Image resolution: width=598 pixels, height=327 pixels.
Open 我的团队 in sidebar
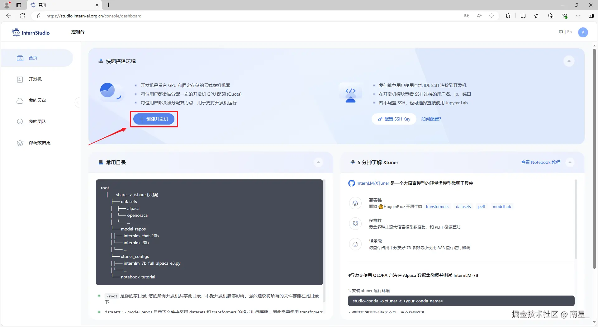37,121
